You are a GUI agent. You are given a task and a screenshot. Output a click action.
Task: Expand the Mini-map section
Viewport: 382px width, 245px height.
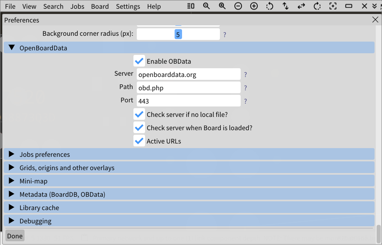12,181
